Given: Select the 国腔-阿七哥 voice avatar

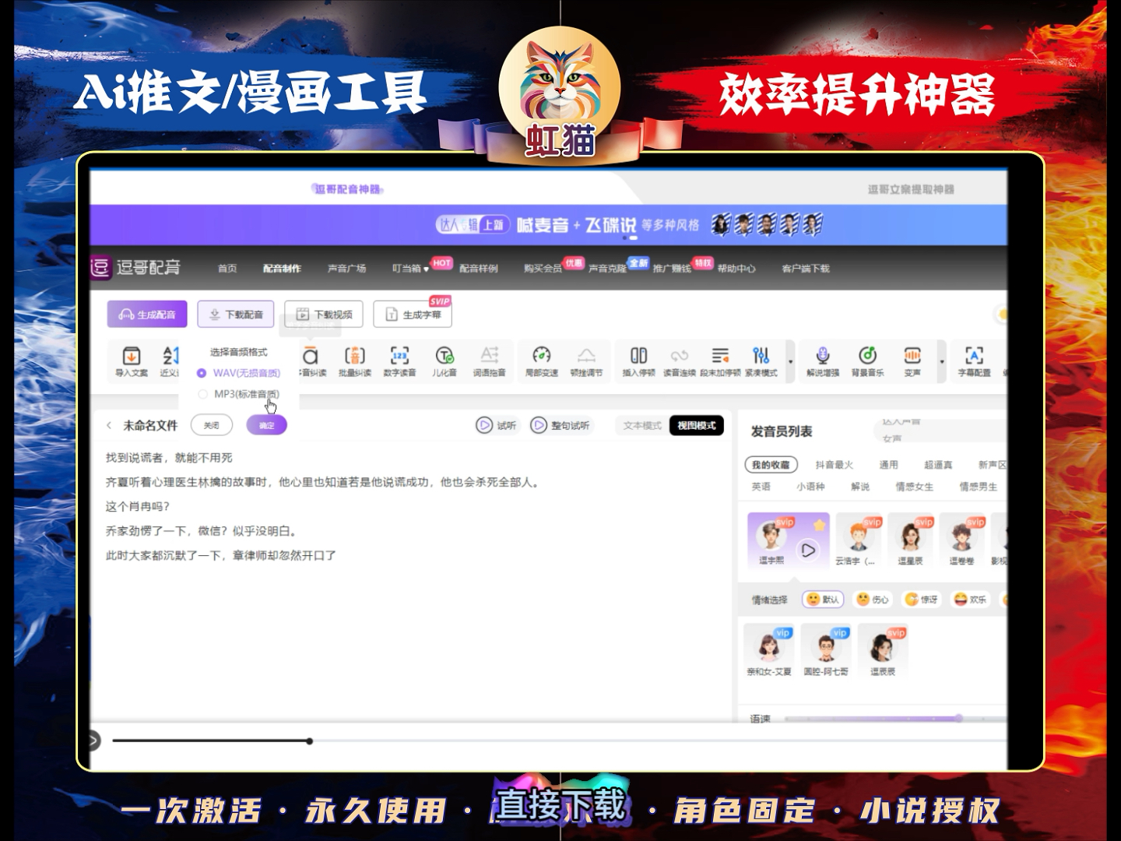Looking at the screenshot, I should (x=825, y=646).
